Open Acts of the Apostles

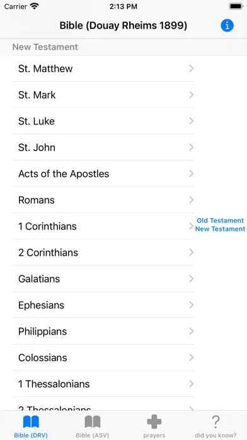(x=103, y=174)
